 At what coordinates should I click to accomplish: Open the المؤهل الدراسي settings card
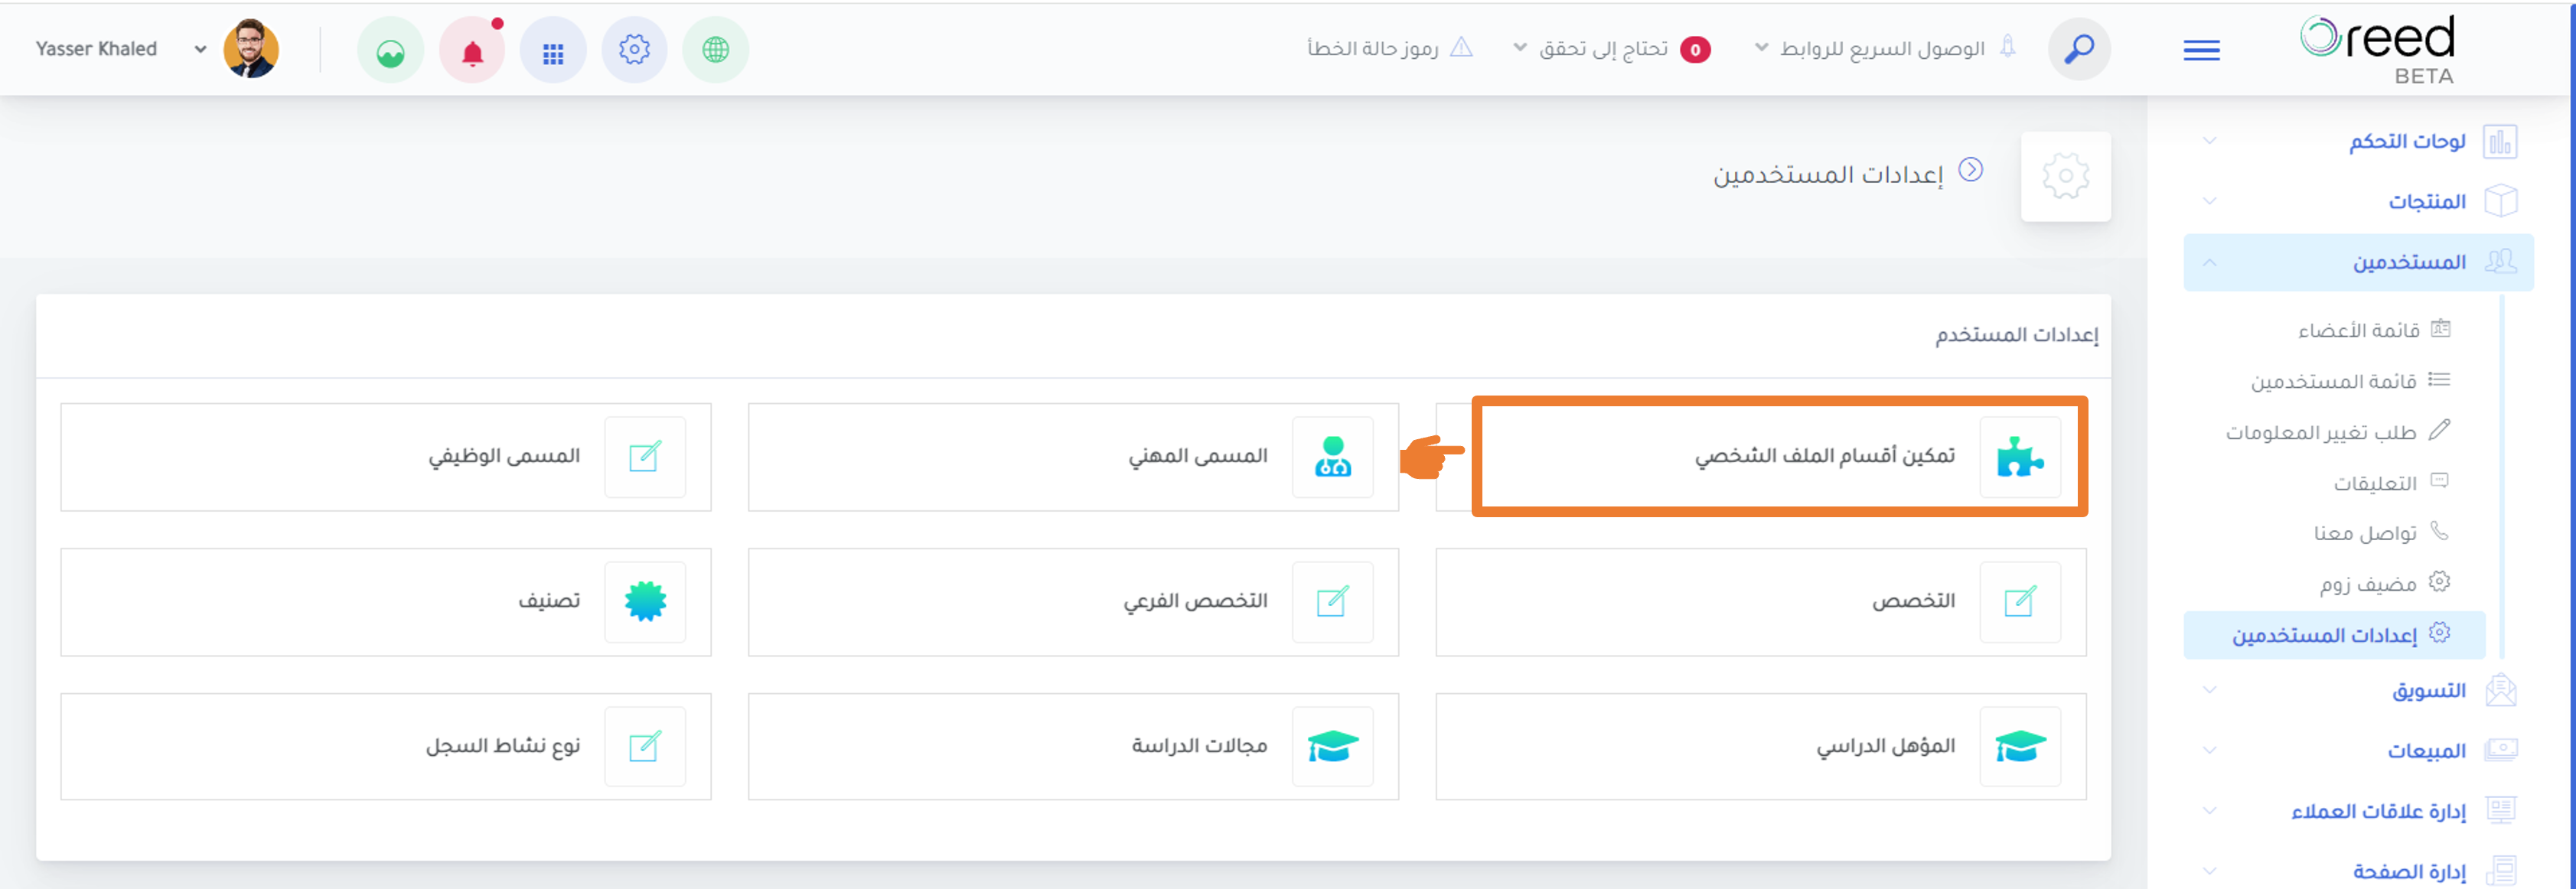[x=1760, y=747]
